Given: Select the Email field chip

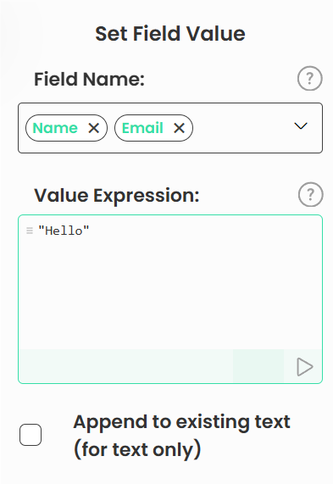Looking at the screenshot, I should pos(142,128).
